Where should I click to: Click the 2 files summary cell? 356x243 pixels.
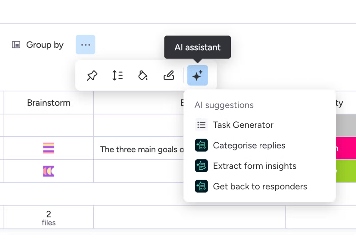point(49,218)
